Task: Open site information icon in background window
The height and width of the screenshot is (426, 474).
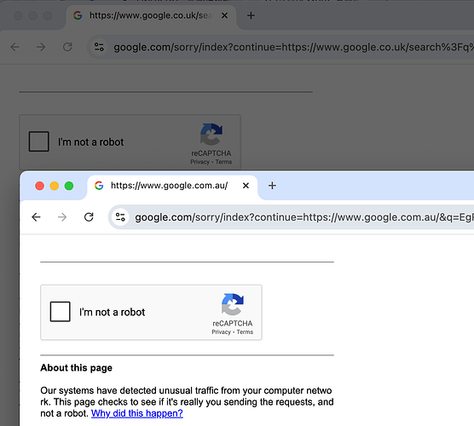Action: pos(99,47)
